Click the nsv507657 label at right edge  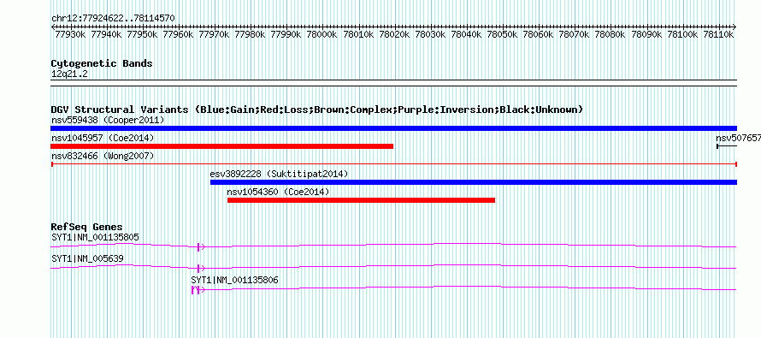click(738, 138)
